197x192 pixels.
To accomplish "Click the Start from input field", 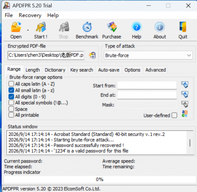I will click(147, 85).
